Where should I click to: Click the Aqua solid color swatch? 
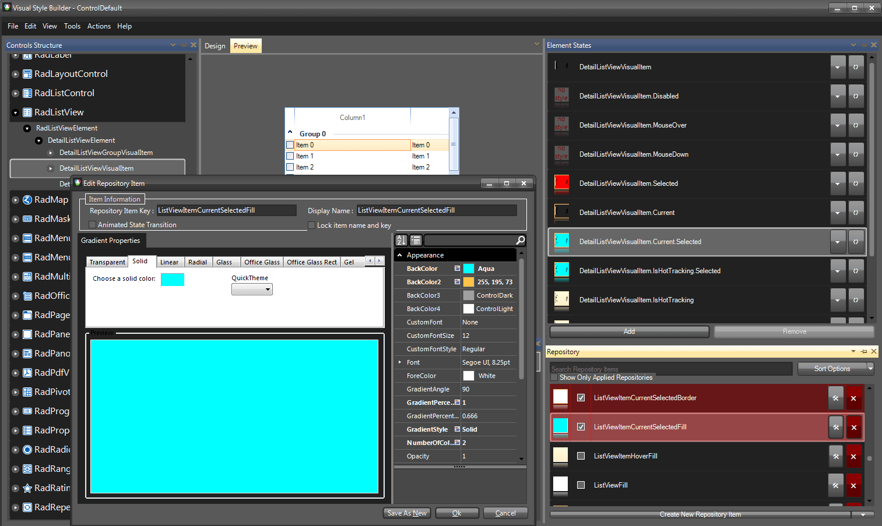[172, 280]
